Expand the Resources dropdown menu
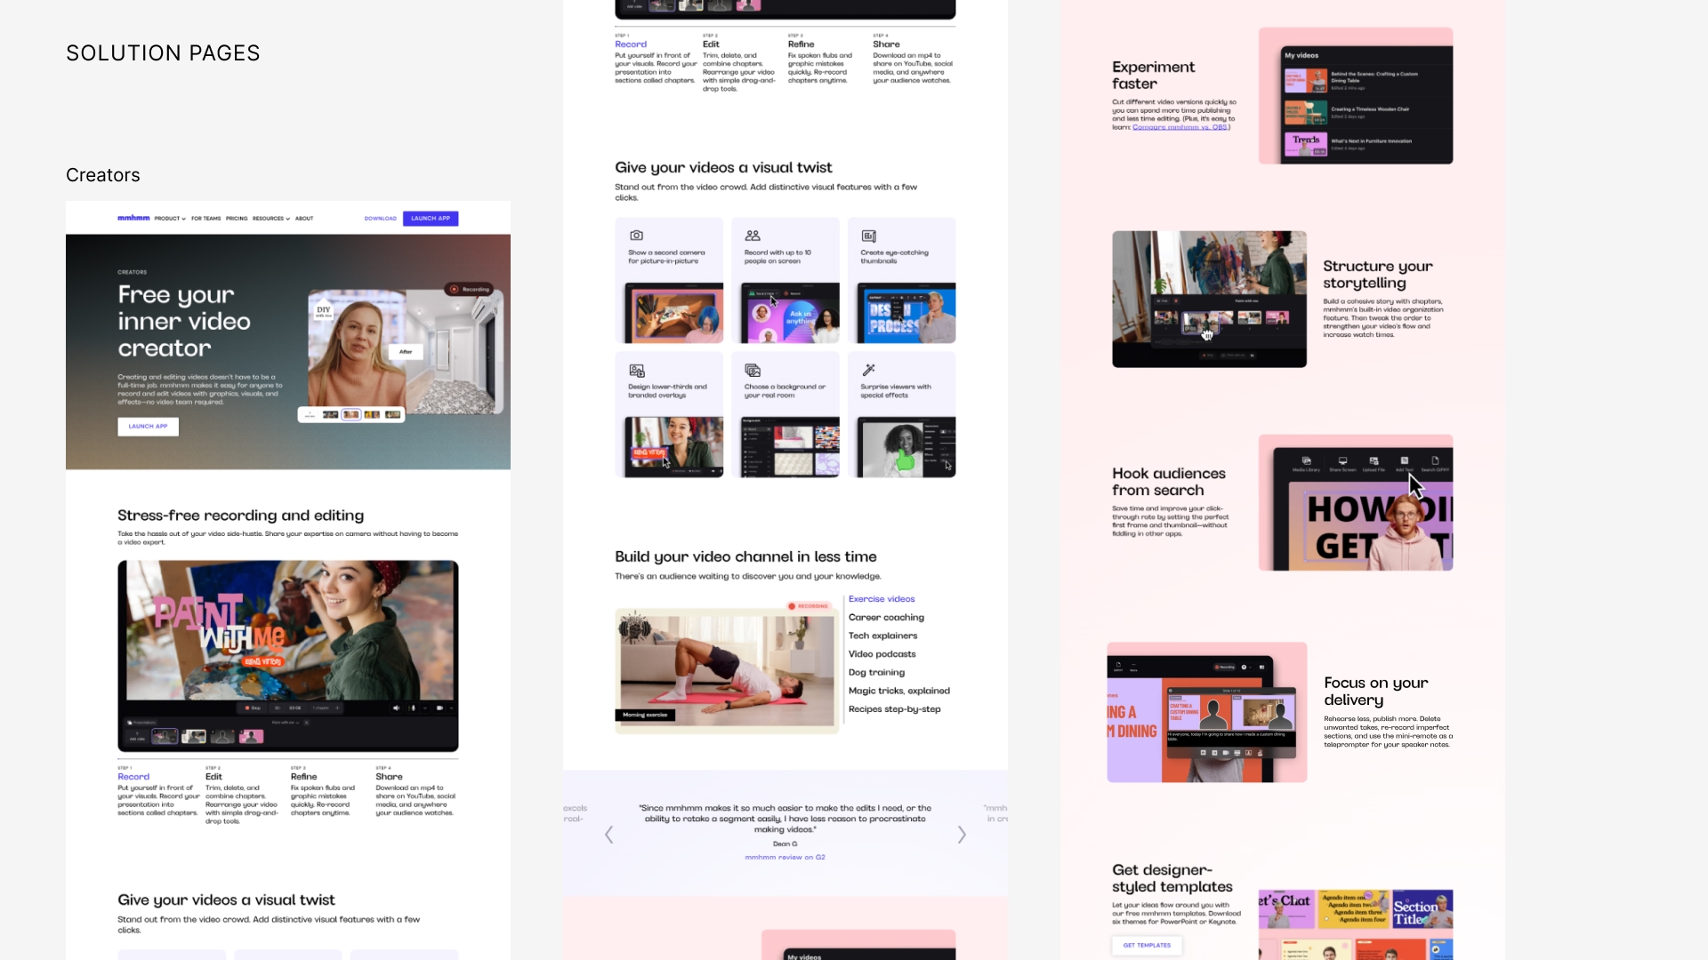Viewport: 1708px width, 960px height. tap(270, 219)
